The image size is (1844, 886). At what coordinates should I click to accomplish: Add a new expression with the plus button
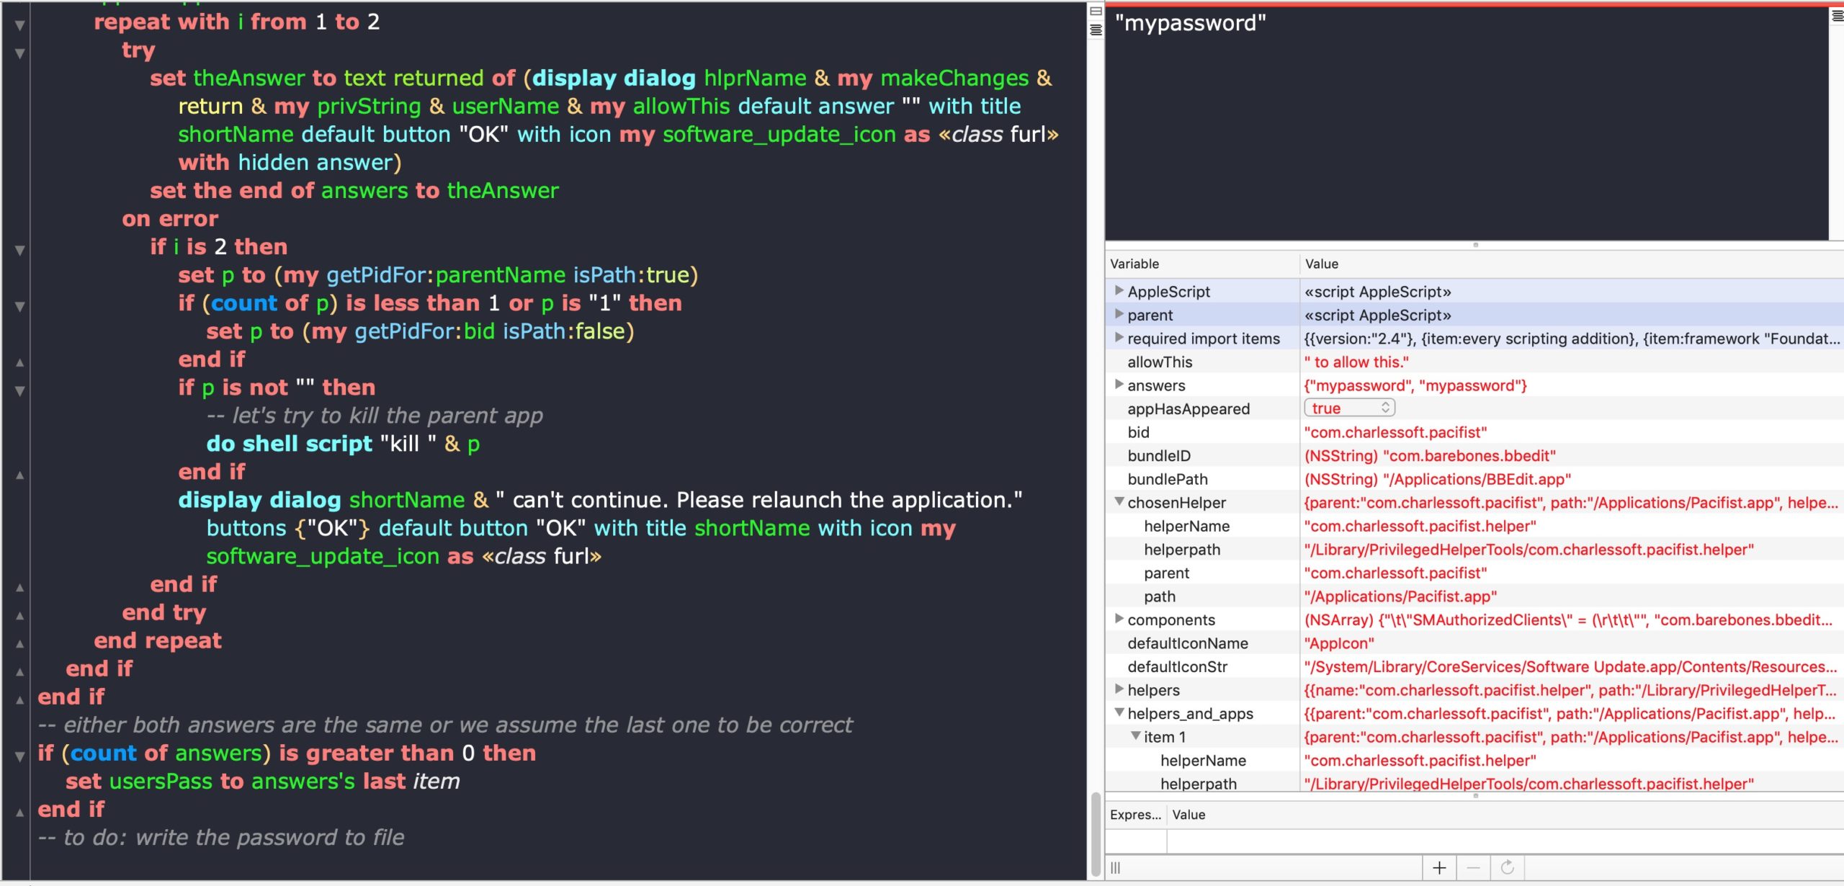(x=1439, y=867)
